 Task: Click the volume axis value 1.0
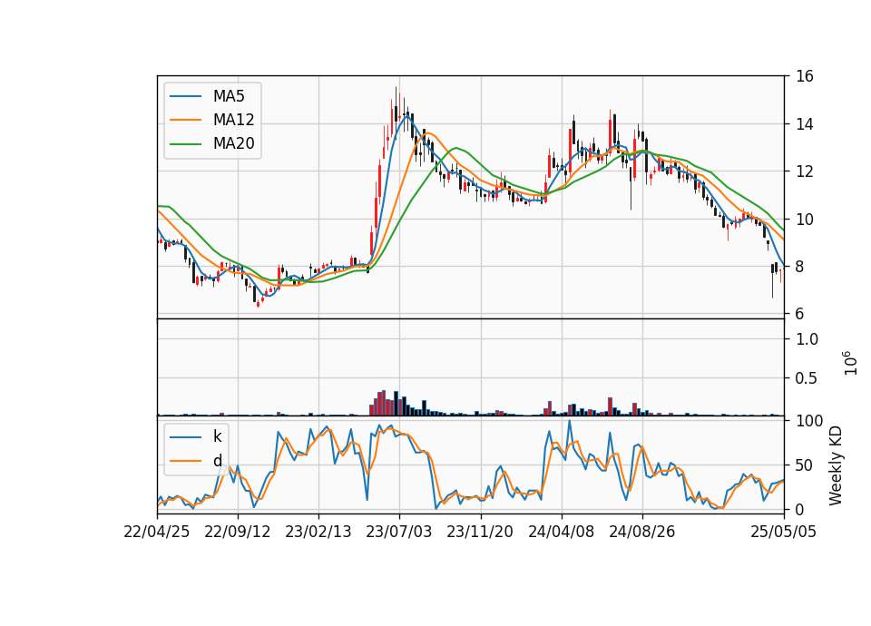(807, 338)
